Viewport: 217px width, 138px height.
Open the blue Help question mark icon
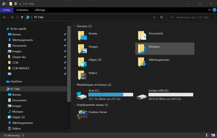(x=214, y=10)
